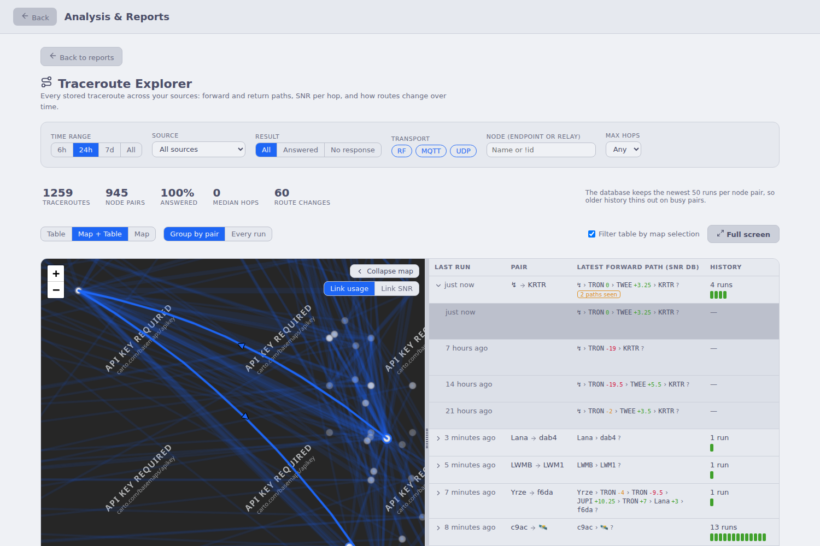
Task: Click the Traceroute Explorer route icon
Action: 46,82
